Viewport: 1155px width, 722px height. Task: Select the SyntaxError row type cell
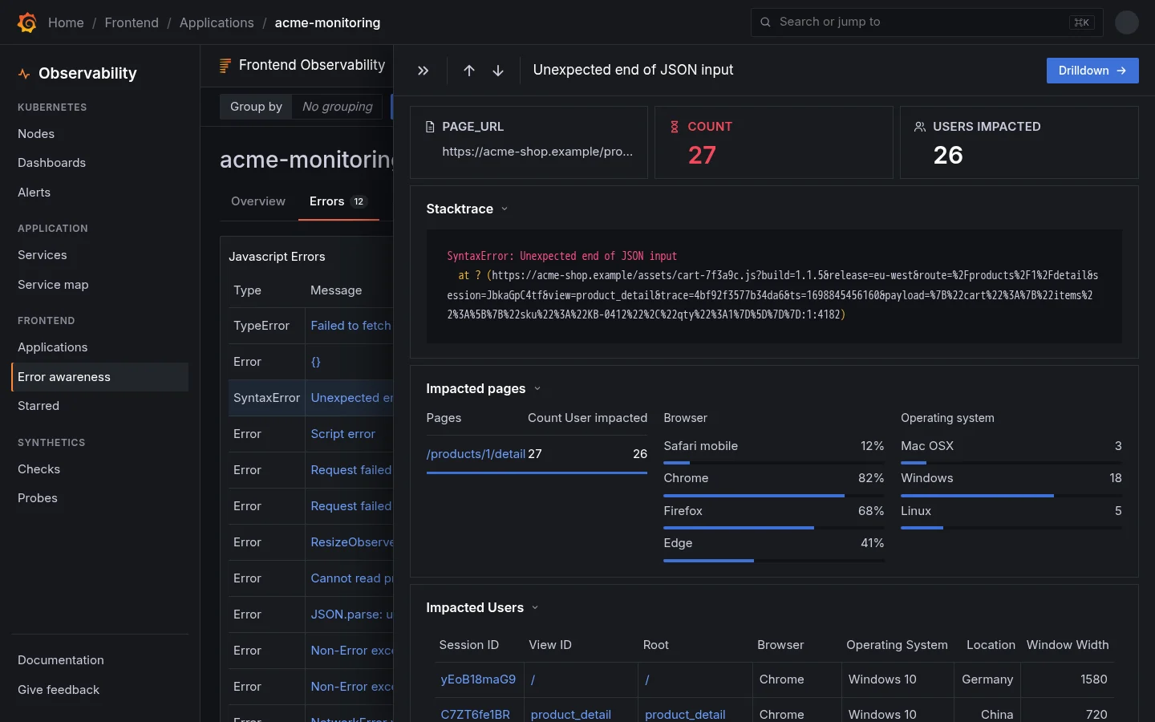[x=266, y=398]
